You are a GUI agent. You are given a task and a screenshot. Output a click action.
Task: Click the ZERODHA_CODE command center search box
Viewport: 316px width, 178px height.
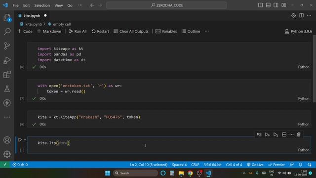point(166,5)
